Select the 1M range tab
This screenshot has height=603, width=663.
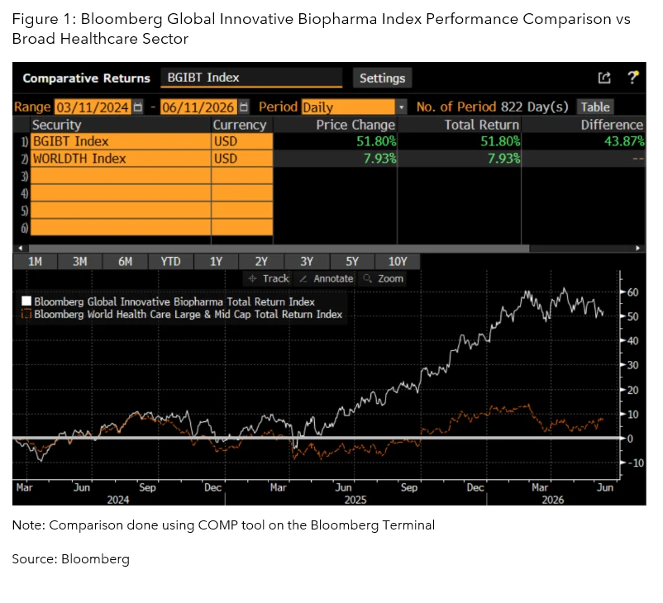35,262
